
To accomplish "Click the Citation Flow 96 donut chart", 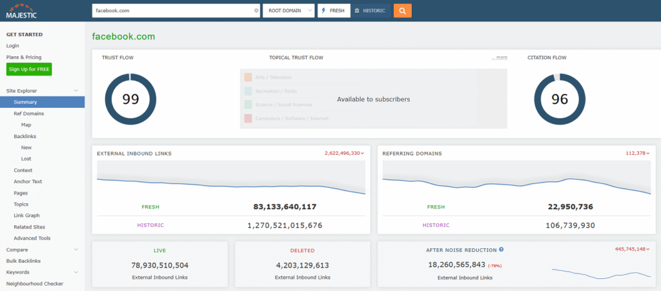I will coord(560,99).
